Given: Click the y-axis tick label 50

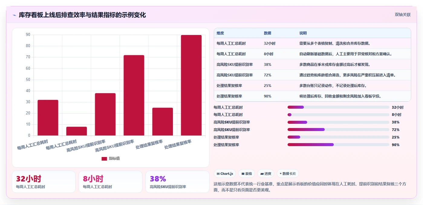Looking at the screenshot, I should [28, 80].
